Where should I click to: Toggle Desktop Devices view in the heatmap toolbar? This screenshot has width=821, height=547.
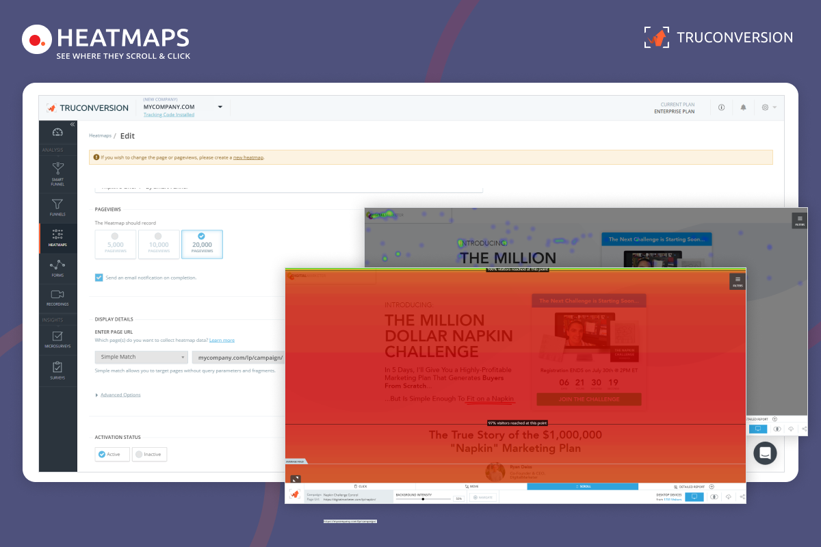[694, 497]
